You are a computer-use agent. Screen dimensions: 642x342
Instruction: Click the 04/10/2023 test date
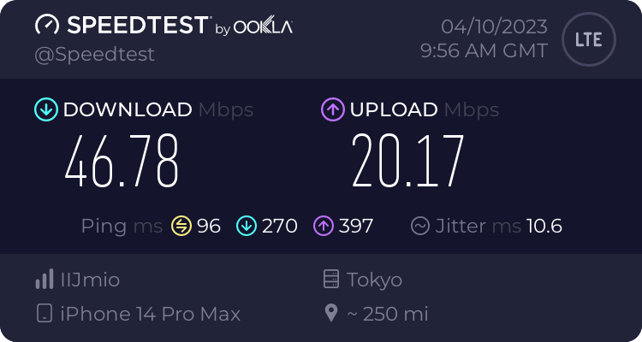494,27
